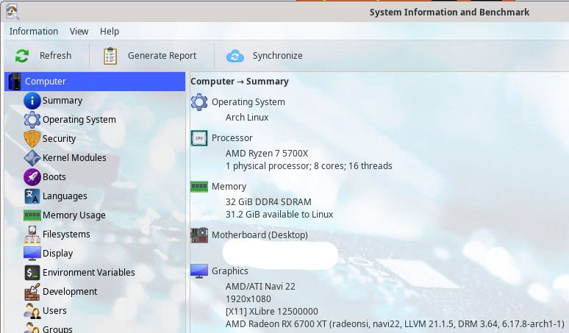Click the Generate Report button label
Viewport: 569px width, 333px height.
[162, 56]
